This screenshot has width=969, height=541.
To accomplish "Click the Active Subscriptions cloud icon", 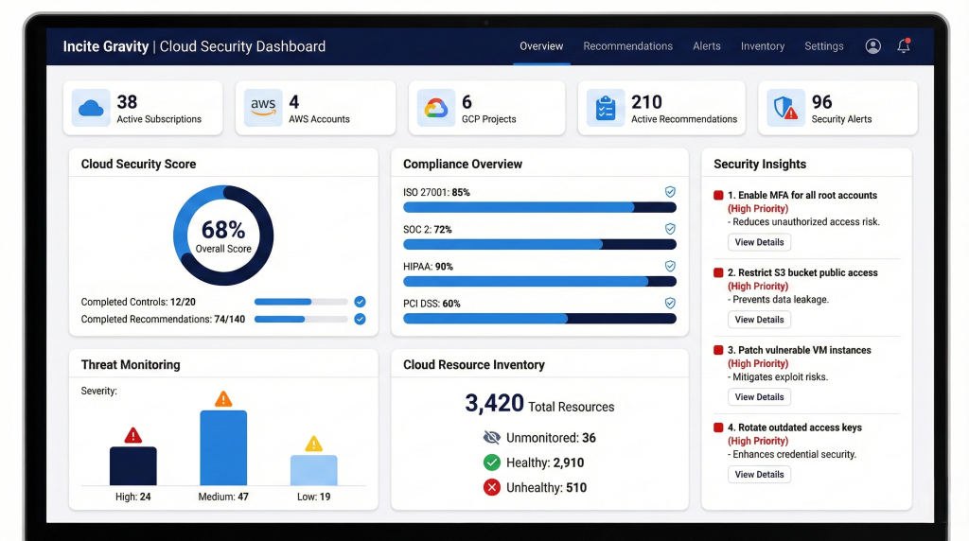I will 91,109.
